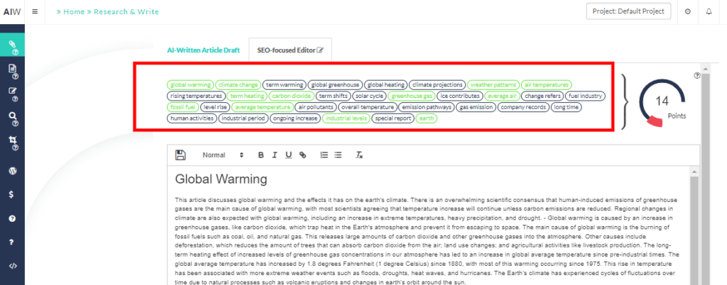727x285 pixels.
Task: Open the edit pencil icon in sidebar
Action: tap(13, 91)
